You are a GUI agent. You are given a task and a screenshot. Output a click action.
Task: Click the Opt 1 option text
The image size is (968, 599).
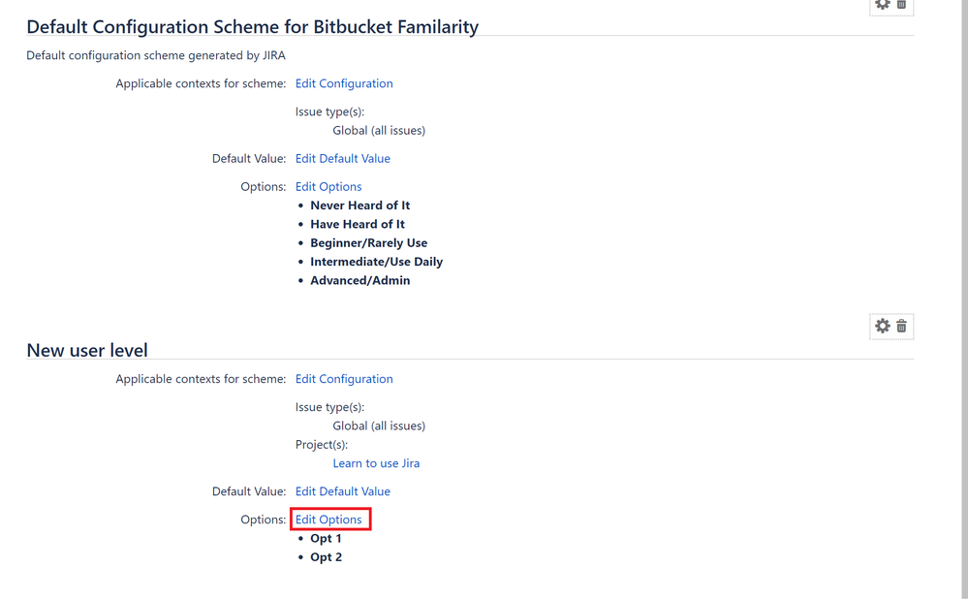(x=326, y=539)
